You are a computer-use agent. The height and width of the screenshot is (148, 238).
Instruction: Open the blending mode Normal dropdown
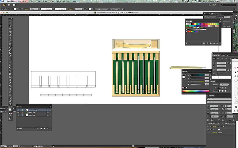[x=210, y=16]
